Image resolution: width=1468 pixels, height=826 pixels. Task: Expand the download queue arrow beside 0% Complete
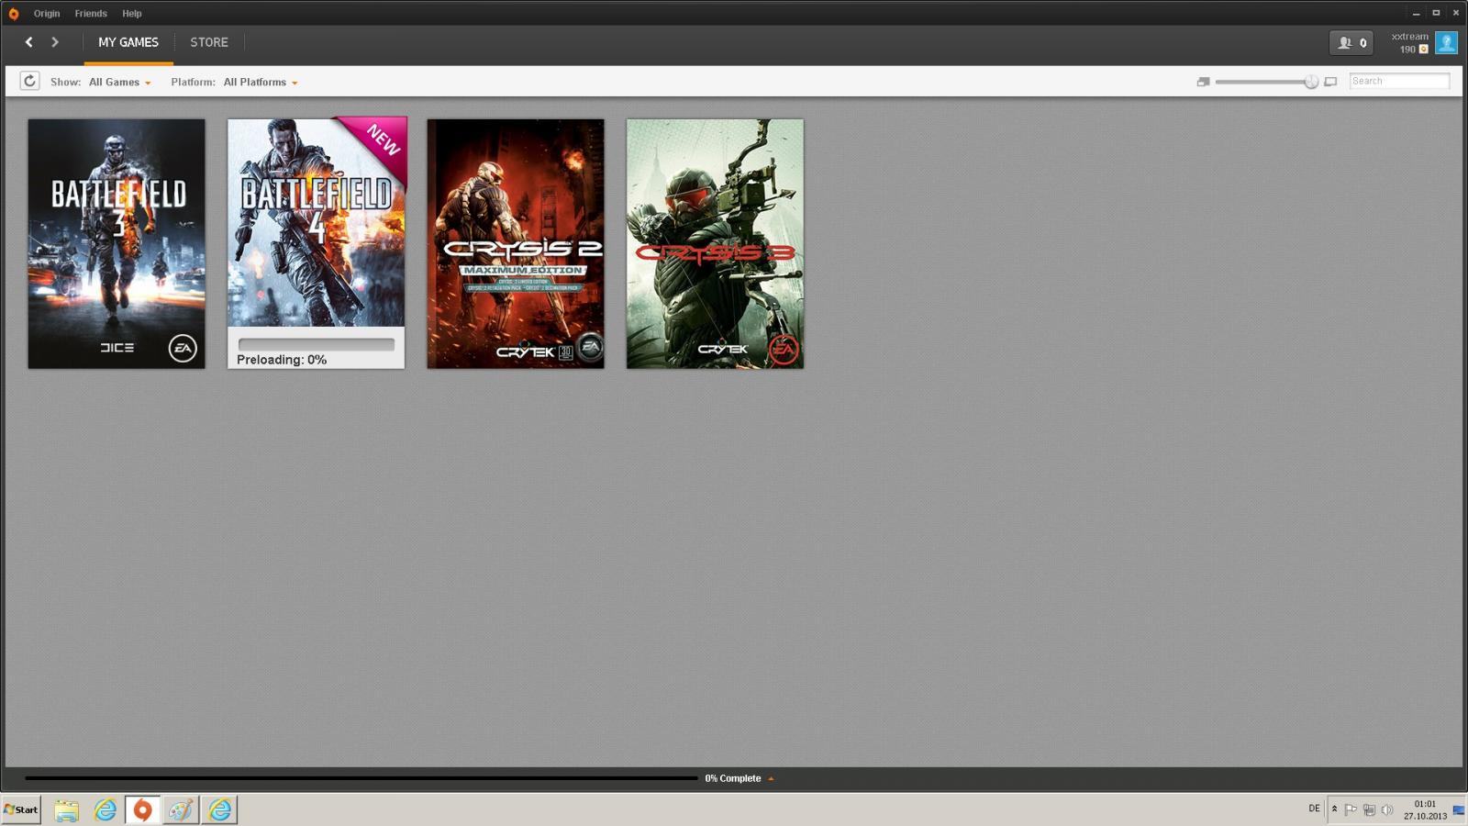pyautogui.click(x=771, y=778)
